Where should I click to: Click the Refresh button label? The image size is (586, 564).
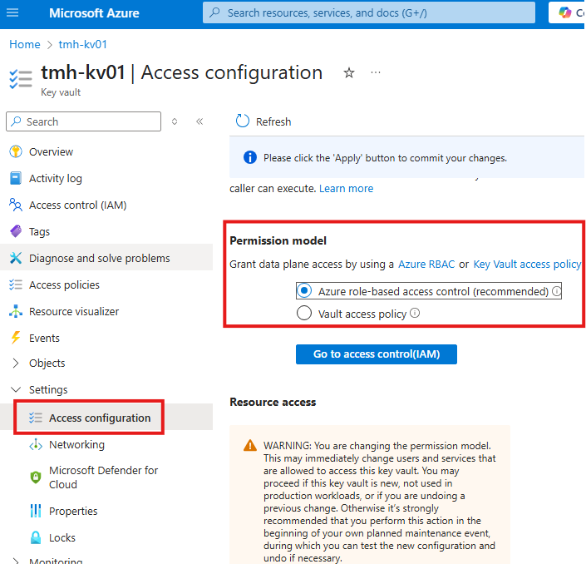click(x=273, y=121)
